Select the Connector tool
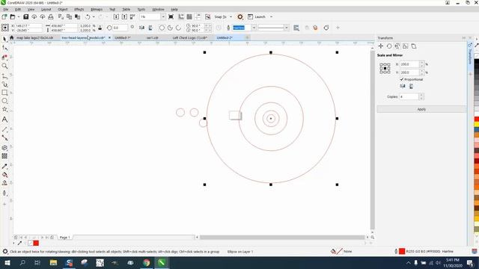 tap(4, 137)
